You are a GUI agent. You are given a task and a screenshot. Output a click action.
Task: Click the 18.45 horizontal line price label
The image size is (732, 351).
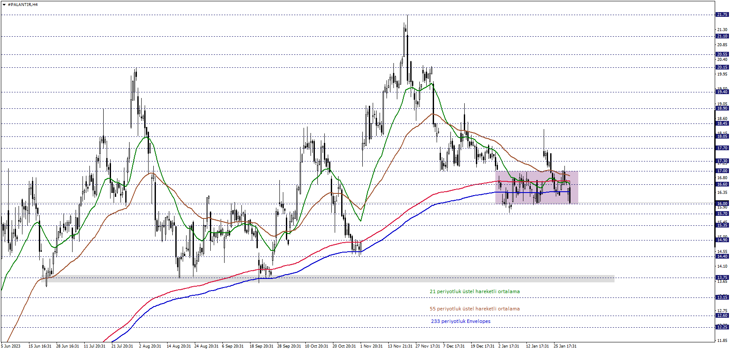(722, 123)
